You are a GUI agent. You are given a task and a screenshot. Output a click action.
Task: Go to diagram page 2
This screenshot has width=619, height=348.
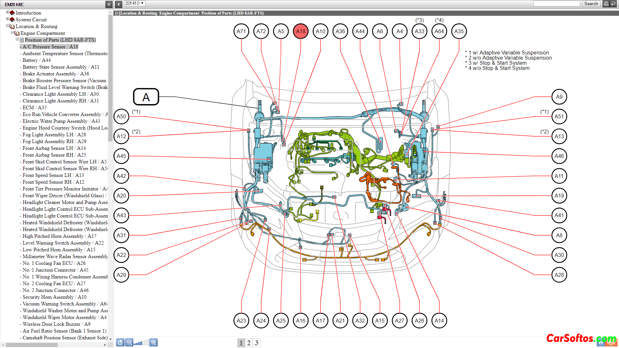pos(249,343)
